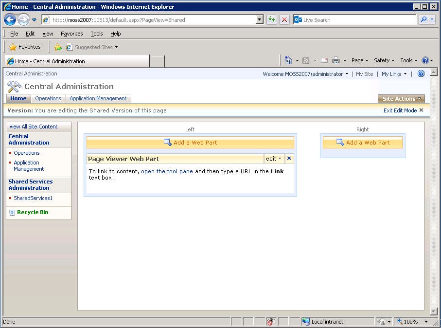Open the Print icon on the command bar
441x328 pixels.
335,60
